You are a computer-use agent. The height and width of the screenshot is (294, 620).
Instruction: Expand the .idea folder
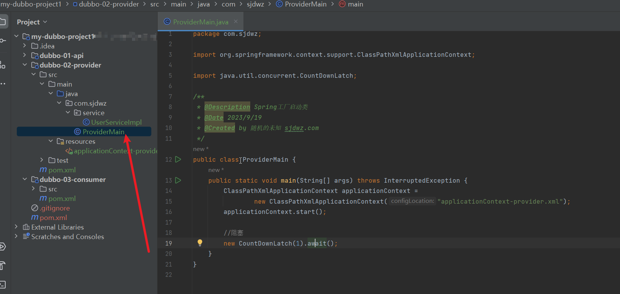(x=25, y=46)
